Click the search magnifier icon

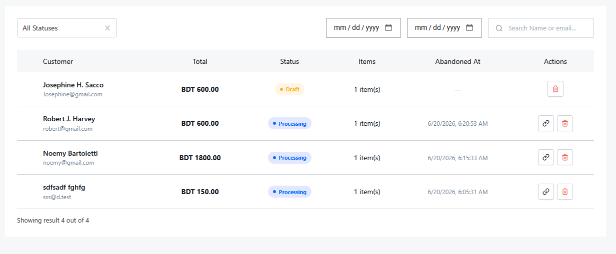point(499,28)
